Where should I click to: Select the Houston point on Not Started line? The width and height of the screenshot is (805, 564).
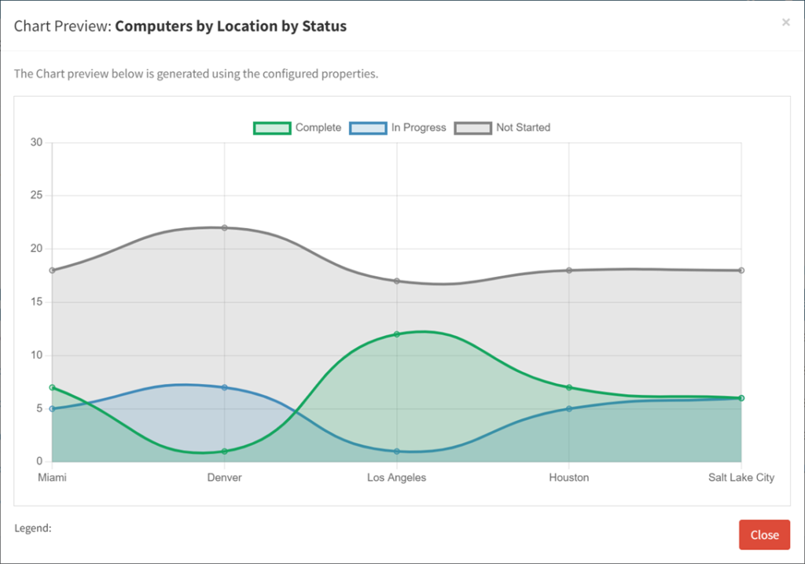tap(569, 271)
